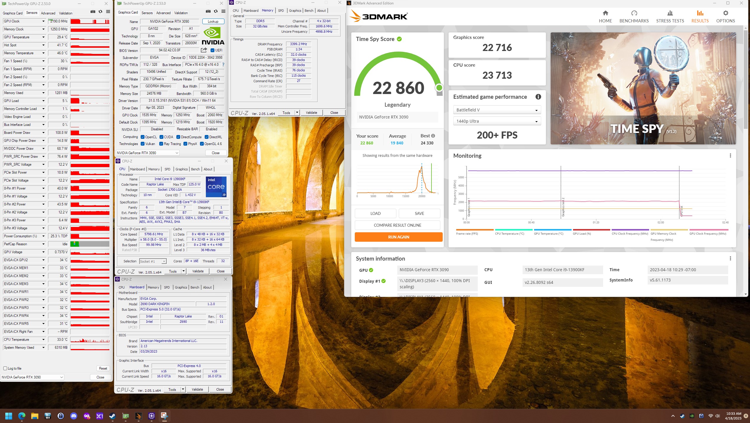Open Monitoring panel three-dot menu
This screenshot has width=750, height=423.
(x=730, y=156)
